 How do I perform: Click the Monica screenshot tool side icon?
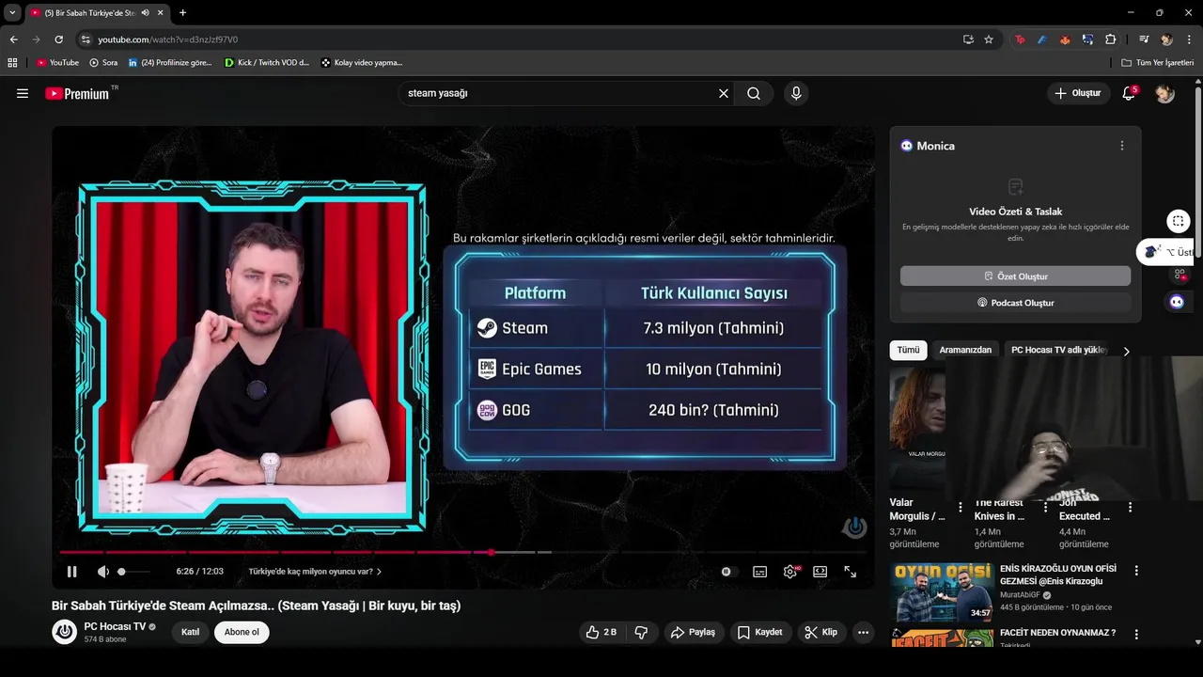1178,221
